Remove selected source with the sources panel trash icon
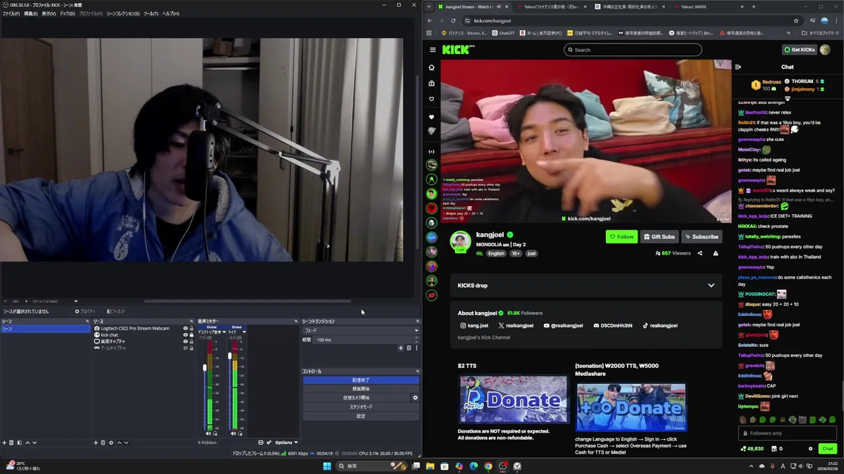This screenshot has width=844, height=474. click(103, 442)
